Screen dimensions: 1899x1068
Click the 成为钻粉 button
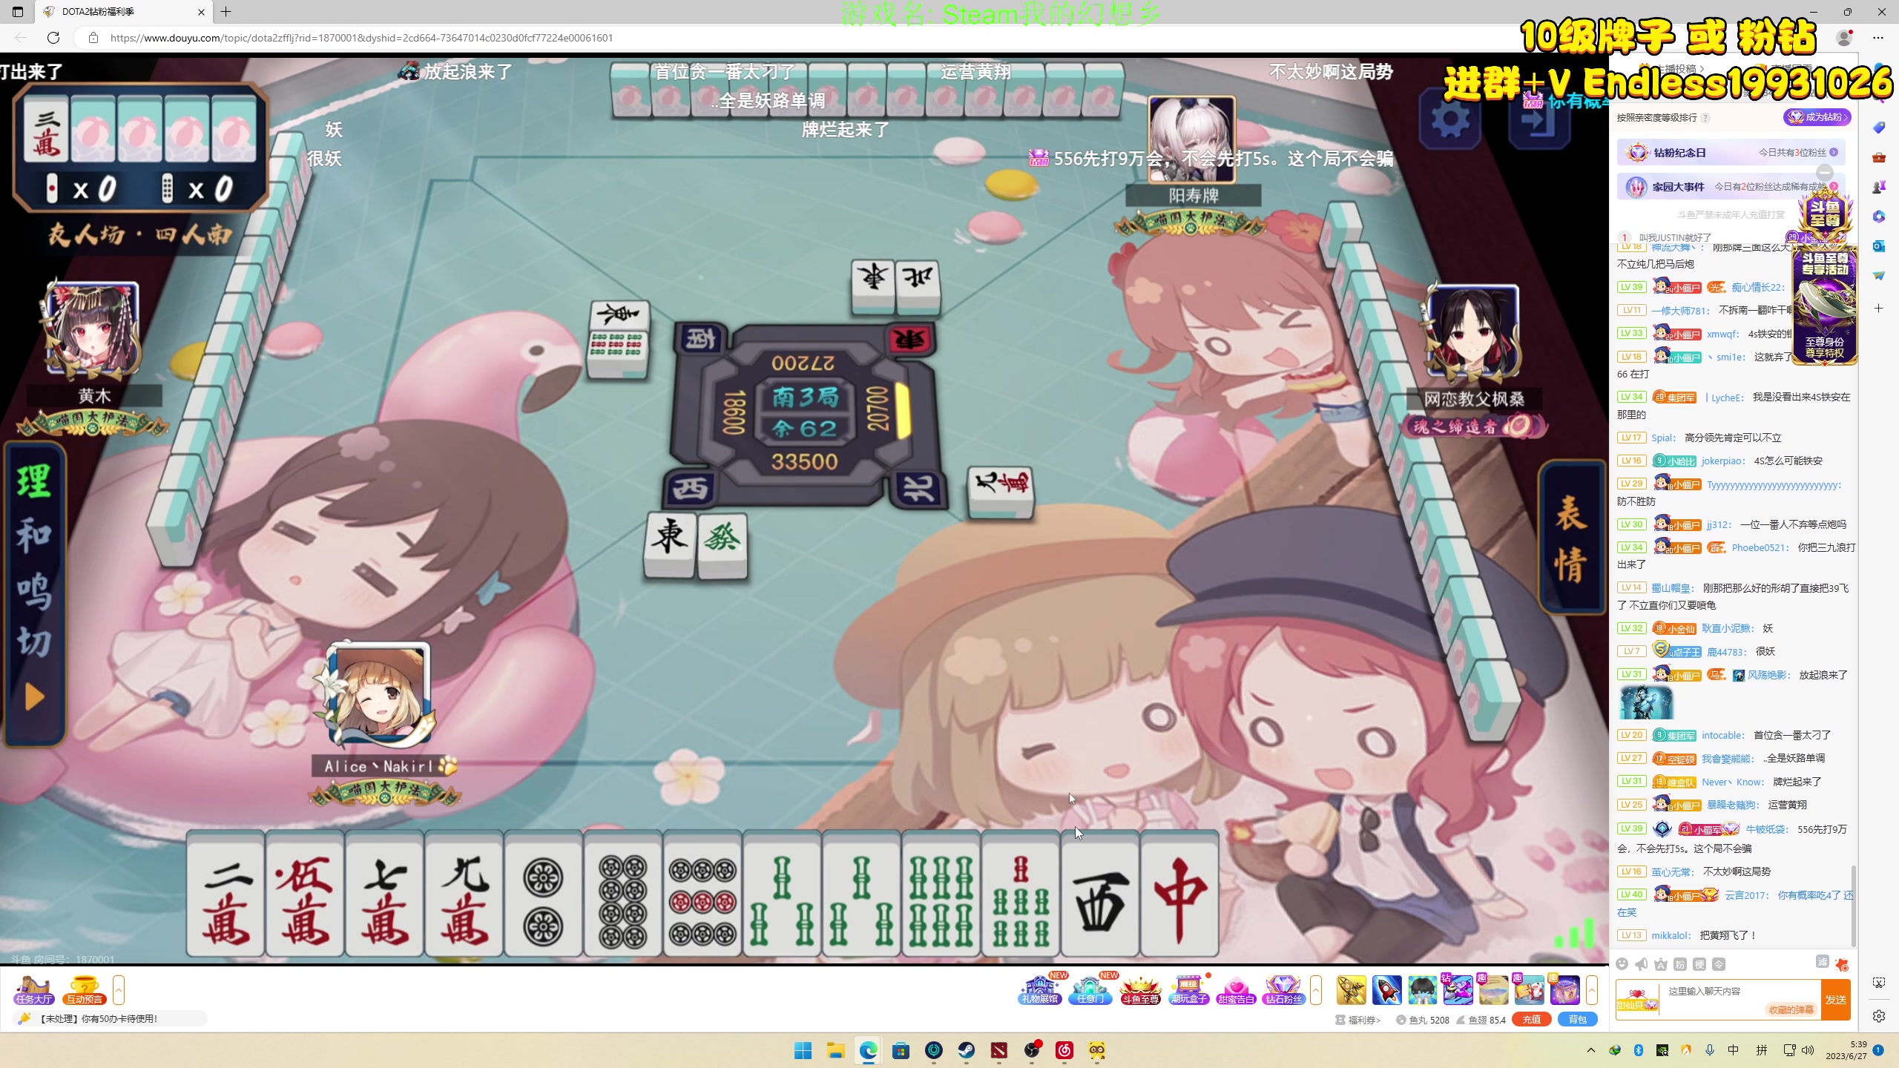pos(1817,117)
